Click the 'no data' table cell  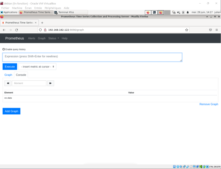pos(8,98)
